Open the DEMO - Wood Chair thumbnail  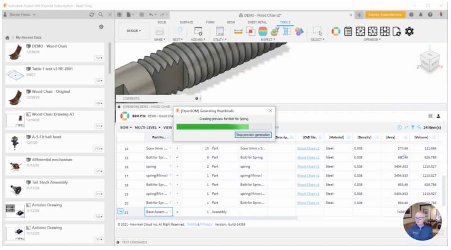15,53
